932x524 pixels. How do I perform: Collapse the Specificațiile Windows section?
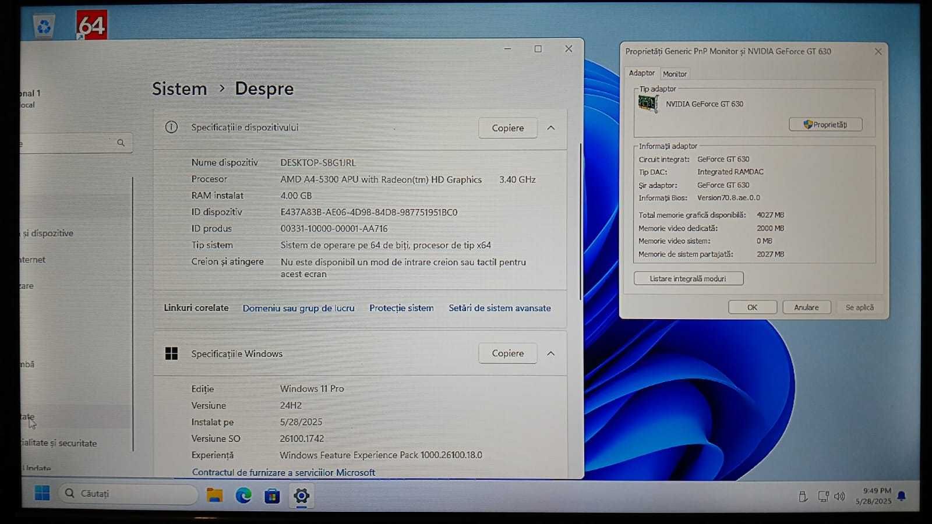click(551, 353)
